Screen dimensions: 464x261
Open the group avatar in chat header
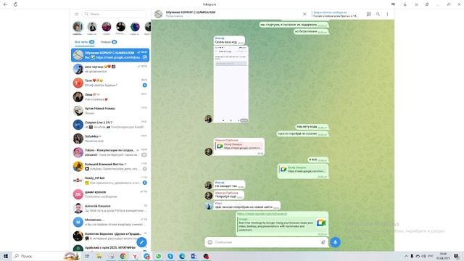(x=159, y=14)
